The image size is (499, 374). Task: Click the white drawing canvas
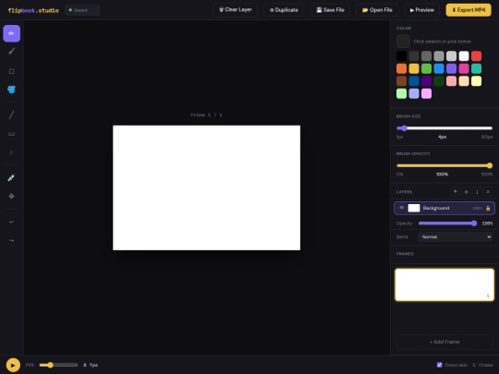[207, 187]
